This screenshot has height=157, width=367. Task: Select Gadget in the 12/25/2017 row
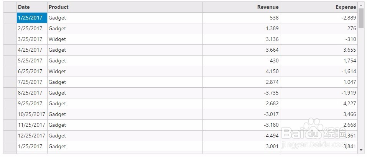click(x=125, y=136)
